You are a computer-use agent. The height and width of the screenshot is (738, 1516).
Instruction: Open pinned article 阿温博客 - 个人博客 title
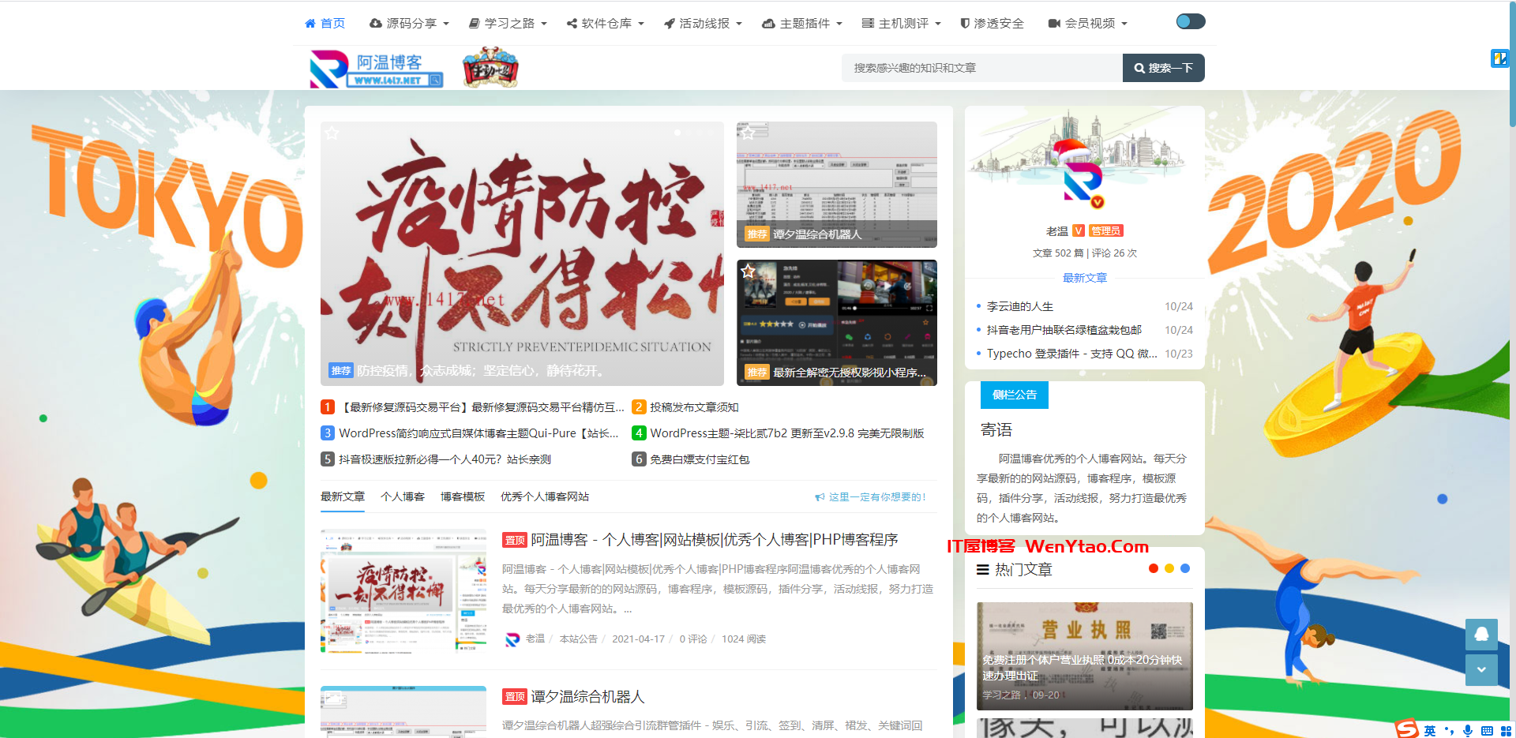[x=715, y=540]
